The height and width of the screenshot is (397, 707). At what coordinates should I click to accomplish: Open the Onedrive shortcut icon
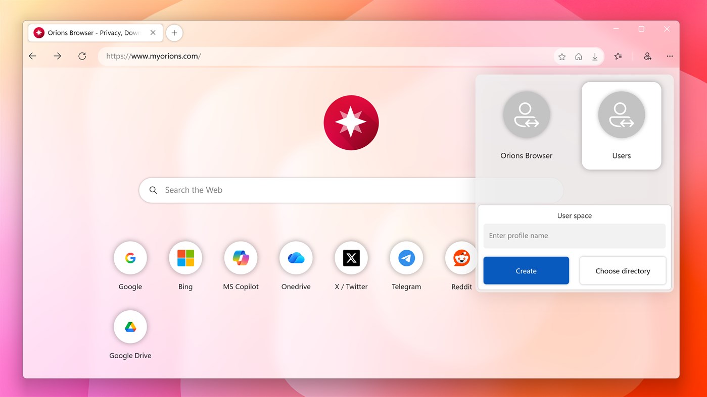pyautogui.click(x=296, y=258)
